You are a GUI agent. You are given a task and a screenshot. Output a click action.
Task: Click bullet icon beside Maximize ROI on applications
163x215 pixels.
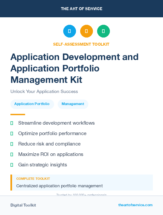point(12,154)
